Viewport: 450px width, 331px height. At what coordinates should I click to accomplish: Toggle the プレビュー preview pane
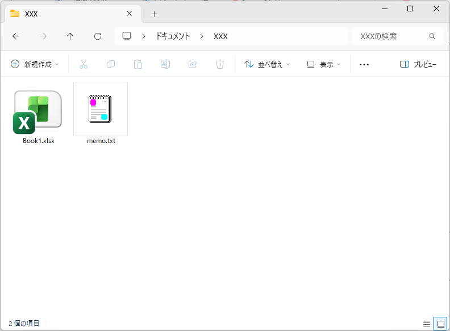click(x=419, y=64)
